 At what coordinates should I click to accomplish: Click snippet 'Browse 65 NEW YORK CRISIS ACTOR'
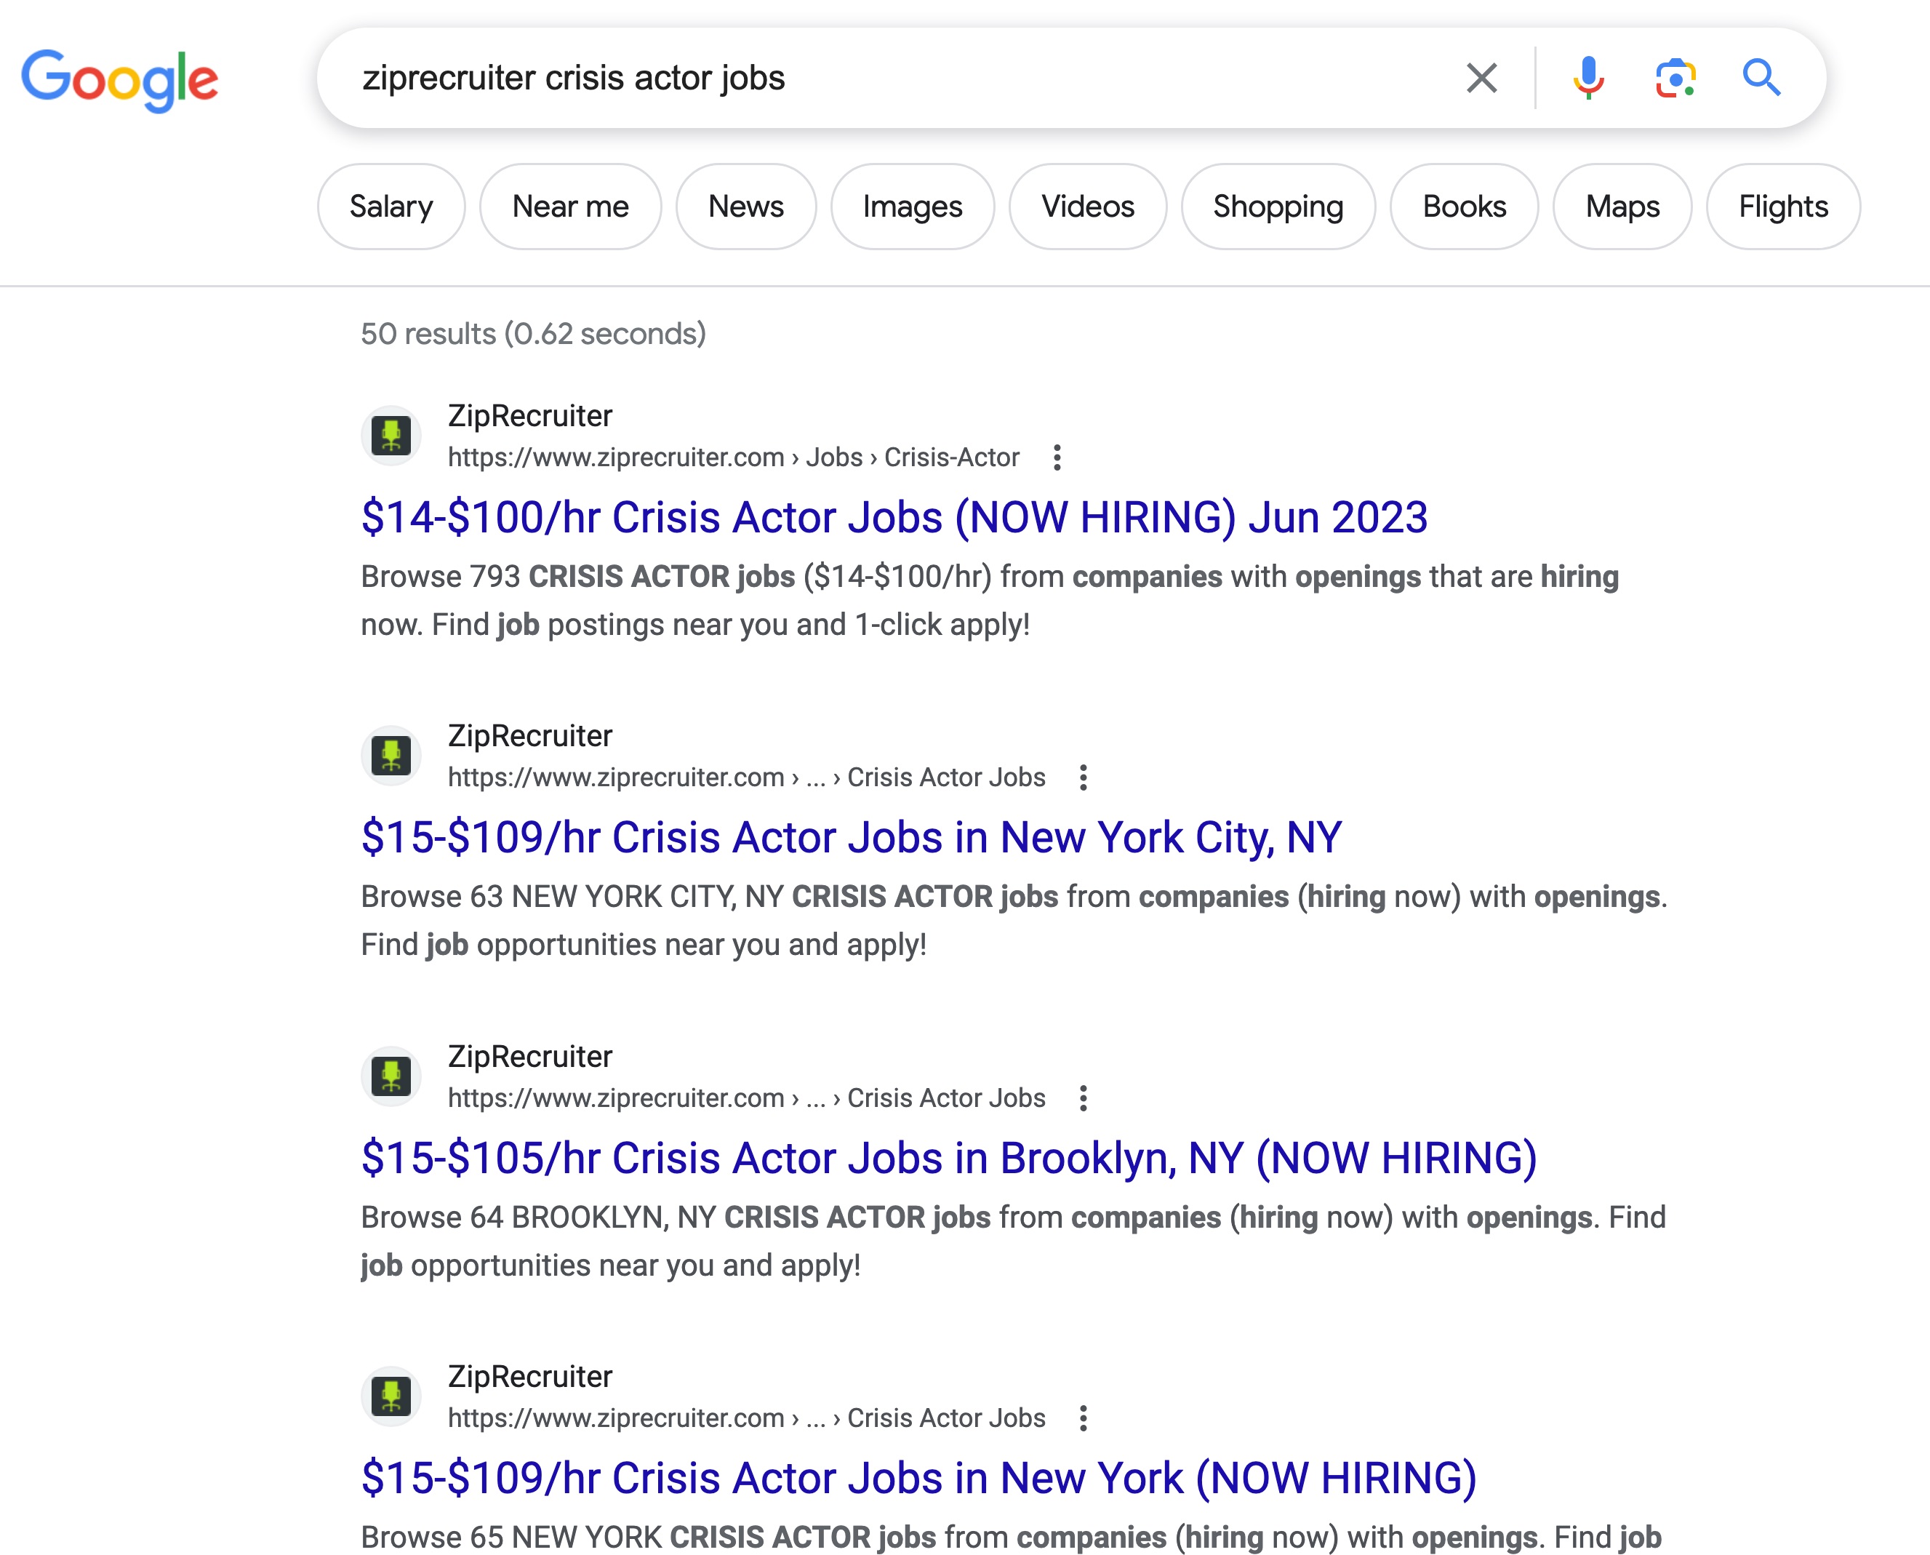click(x=1011, y=1537)
